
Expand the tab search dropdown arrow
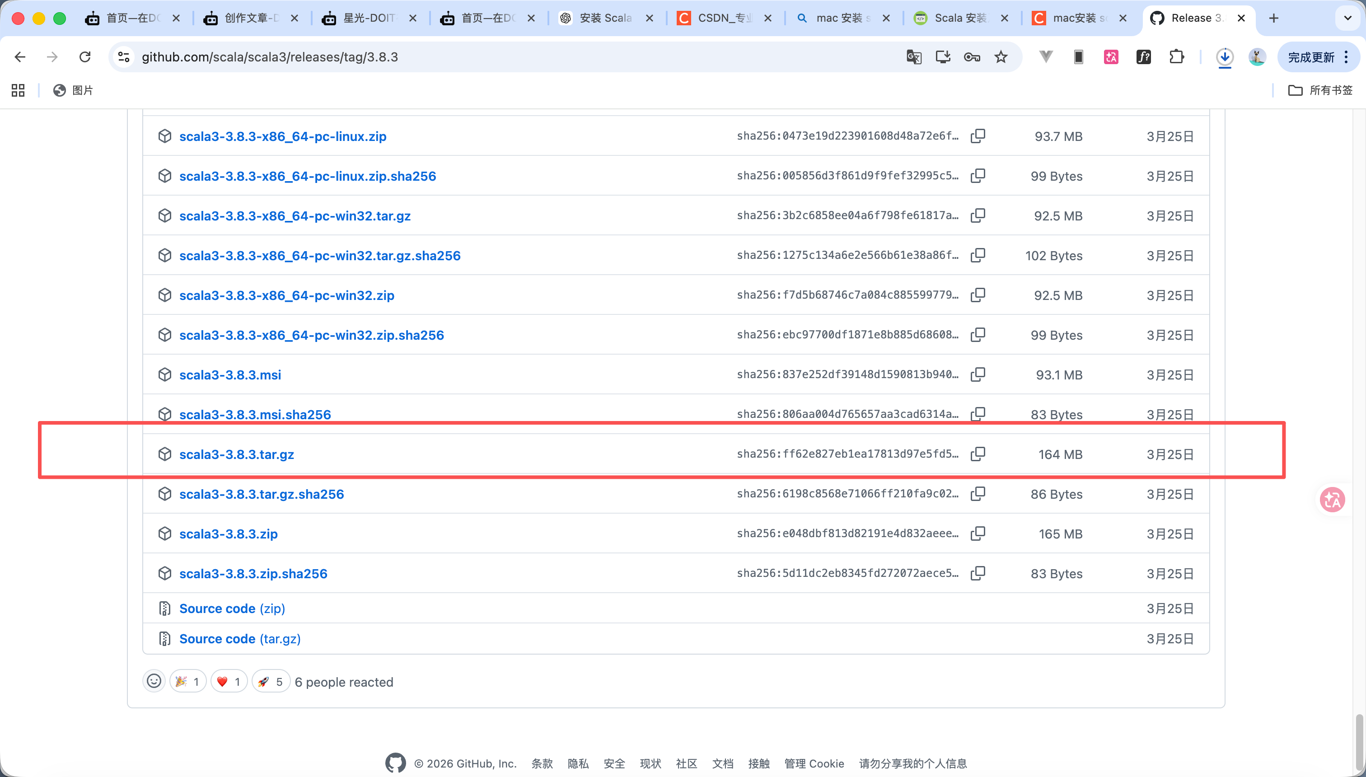tap(1347, 18)
